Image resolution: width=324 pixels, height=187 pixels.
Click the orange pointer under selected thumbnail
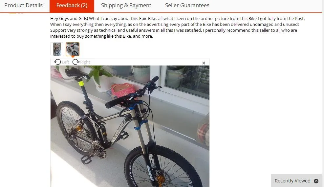(73, 57)
